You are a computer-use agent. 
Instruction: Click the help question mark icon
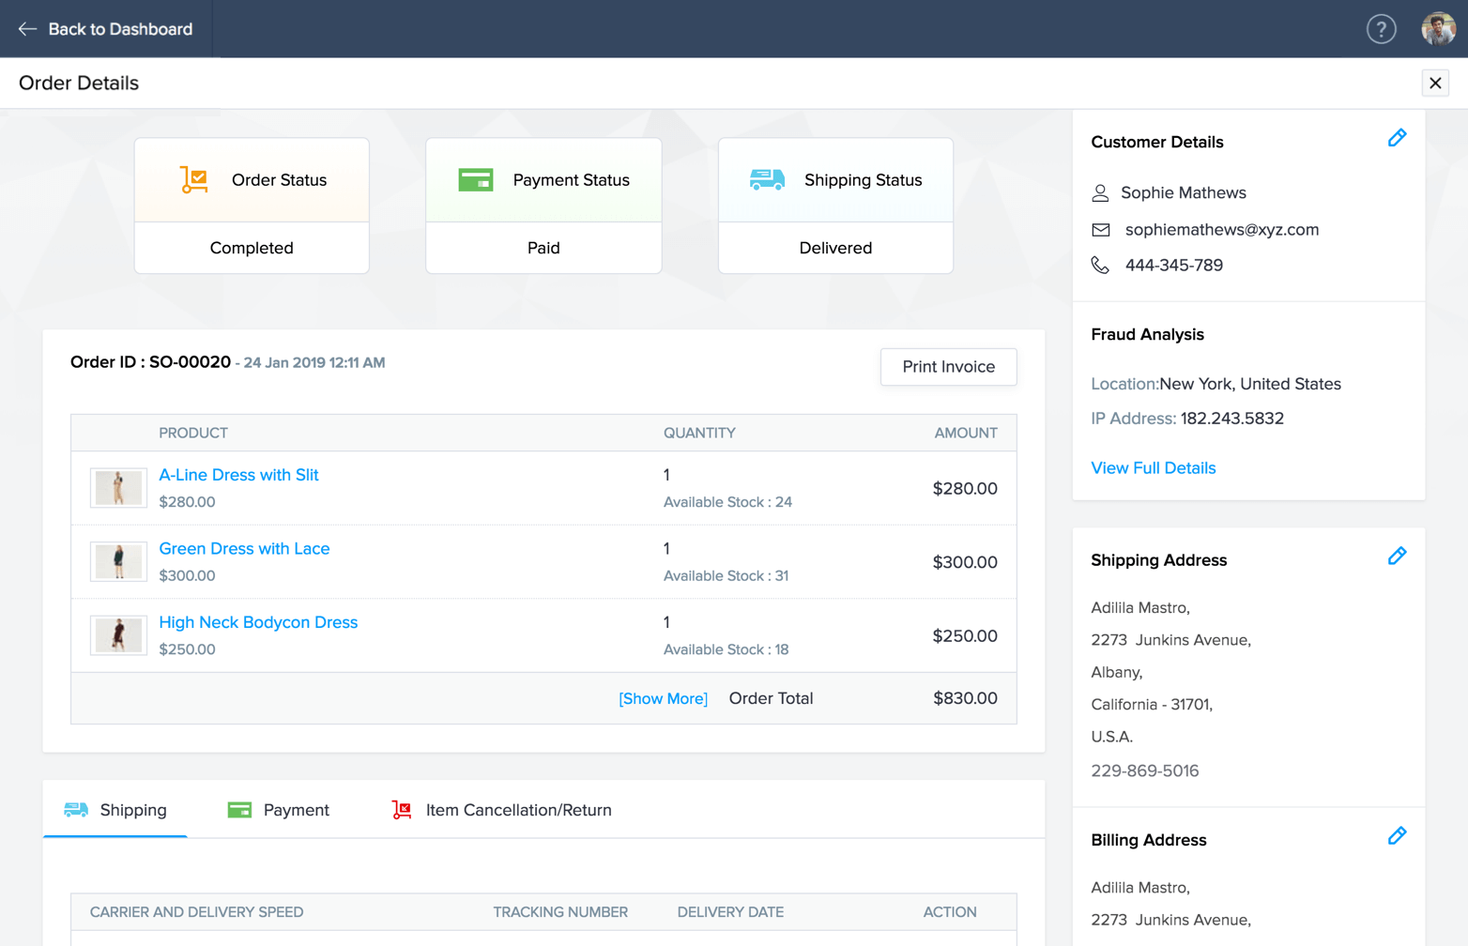pyautogui.click(x=1381, y=29)
